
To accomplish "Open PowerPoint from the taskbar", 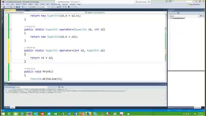I will pos(82,114).
